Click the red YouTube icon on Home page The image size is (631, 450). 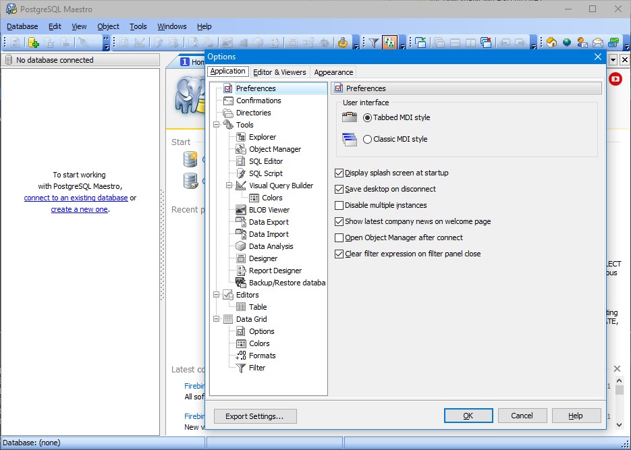[x=615, y=79]
